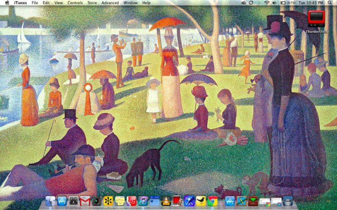Open the Edit menu
This screenshot has height=210, width=337.
pos(46,3)
